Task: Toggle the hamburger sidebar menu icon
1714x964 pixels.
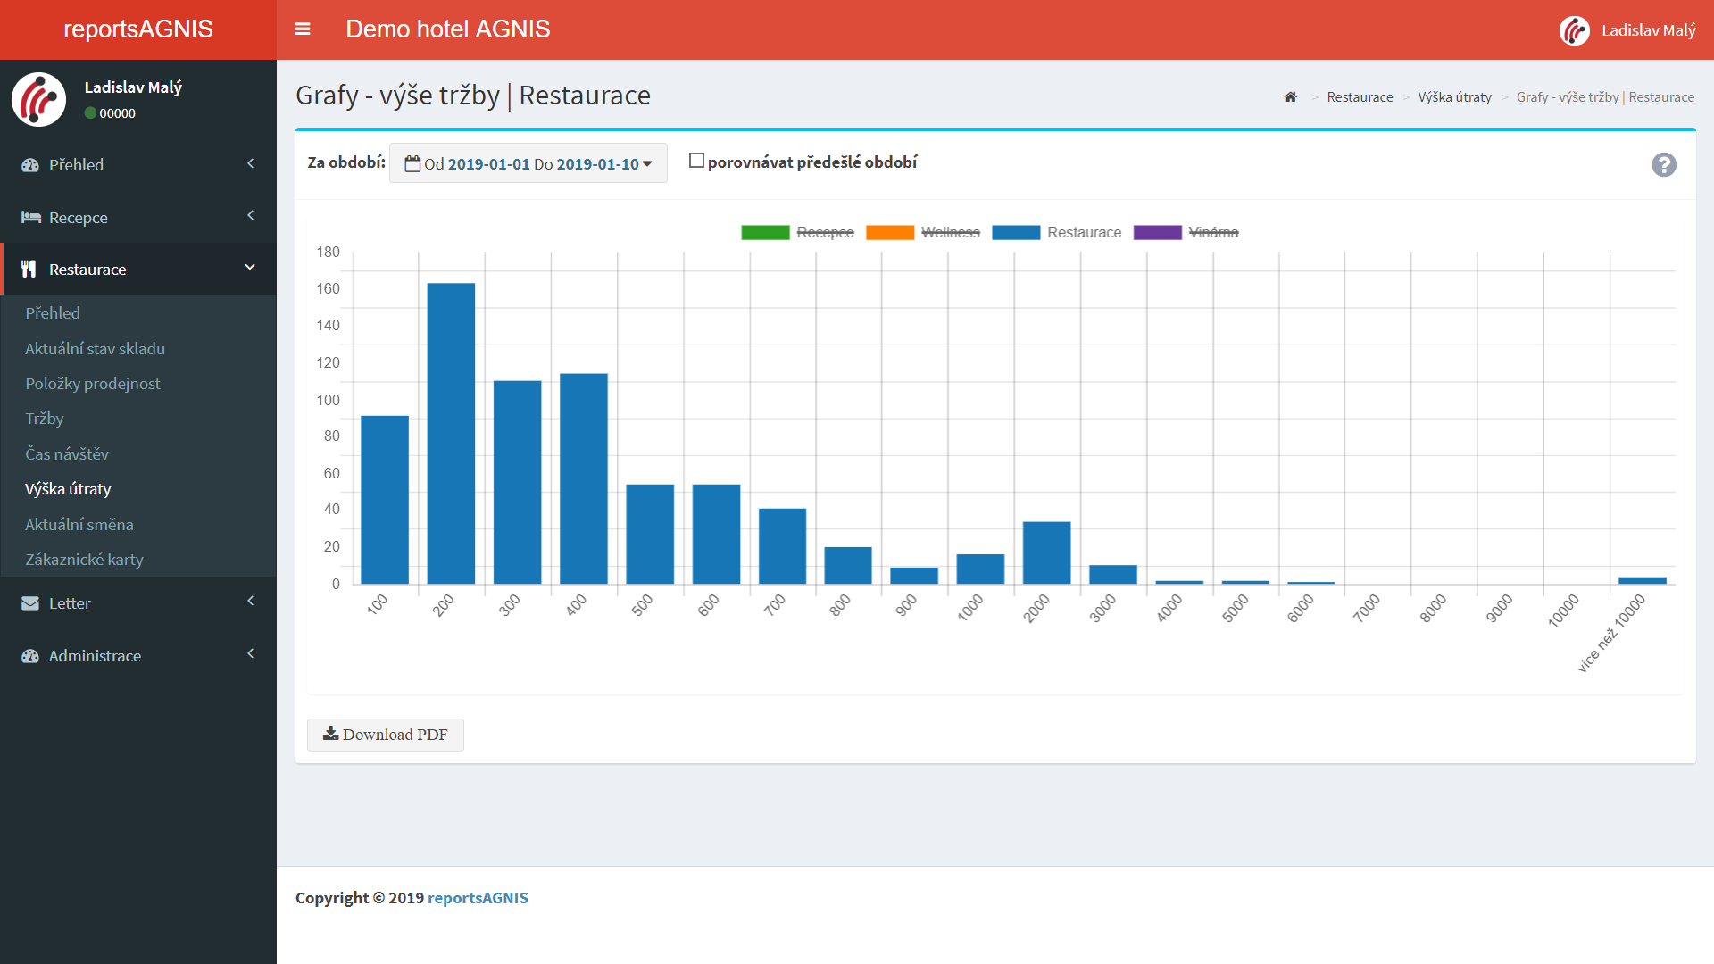Action: 303,29
